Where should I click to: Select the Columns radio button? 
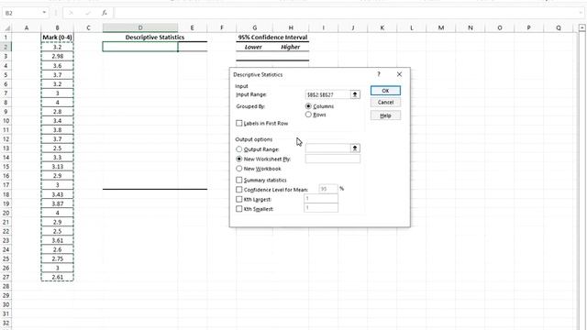tap(308, 106)
